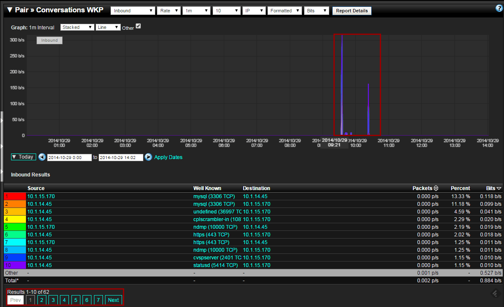Click the second smaller spike near 10:00

(x=368, y=109)
